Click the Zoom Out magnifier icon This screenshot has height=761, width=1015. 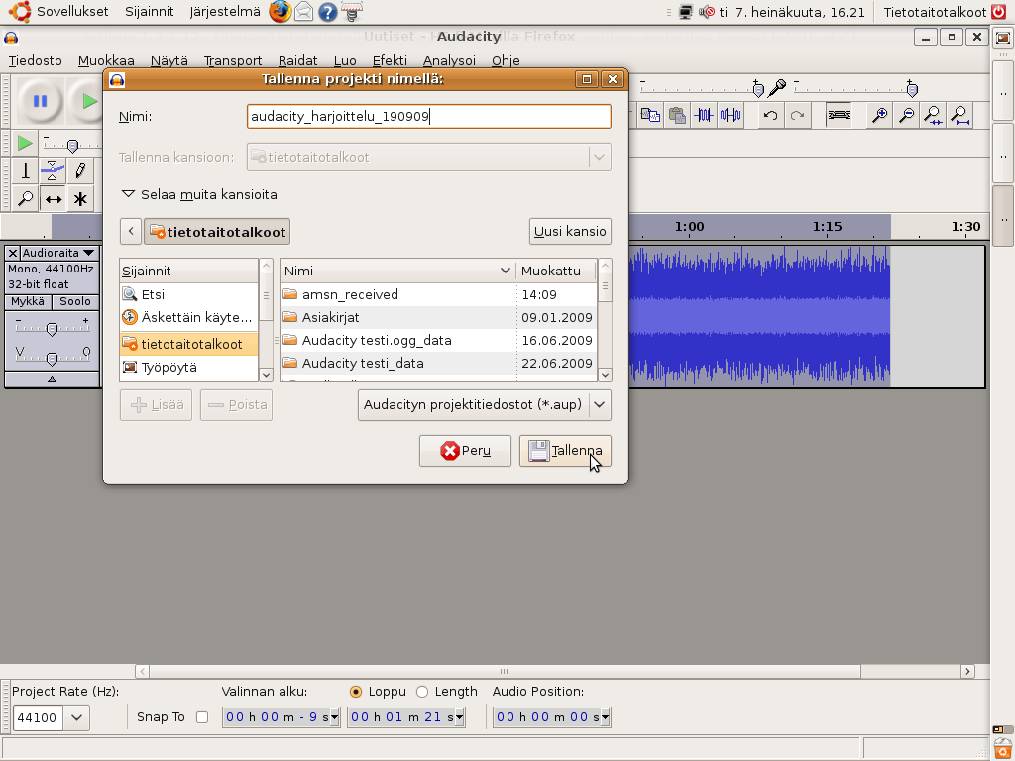point(907,115)
